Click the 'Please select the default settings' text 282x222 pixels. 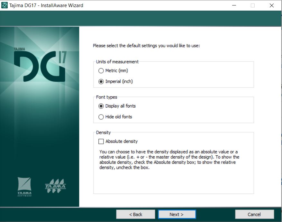point(146,46)
